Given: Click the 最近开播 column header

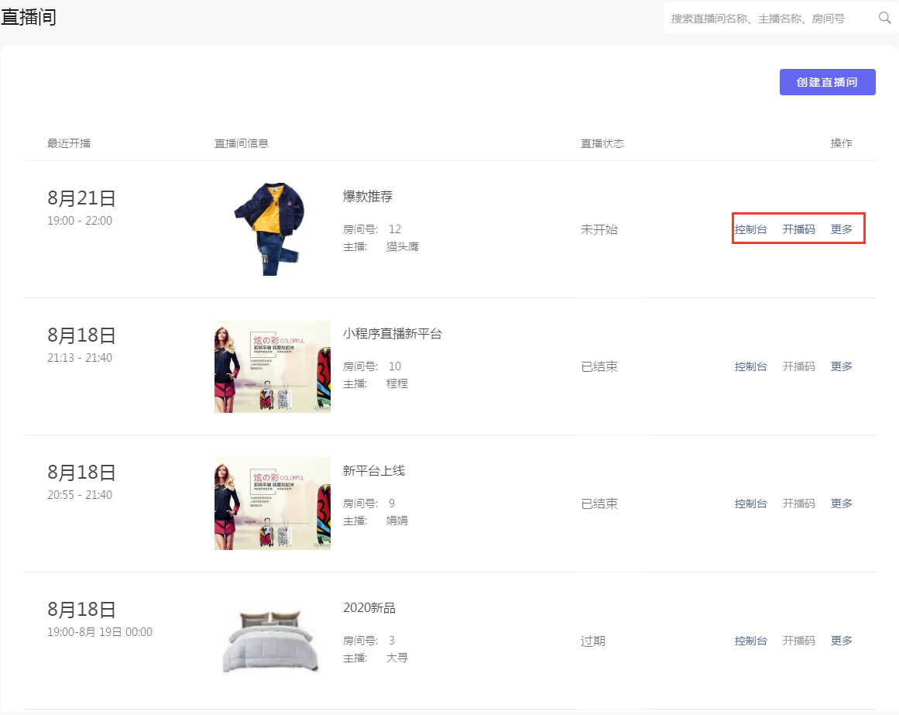Looking at the screenshot, I should tap(69, 143).
